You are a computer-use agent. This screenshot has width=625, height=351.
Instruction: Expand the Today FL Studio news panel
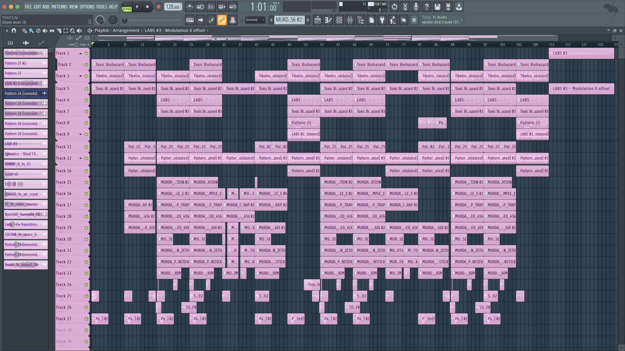coord(442,20)
